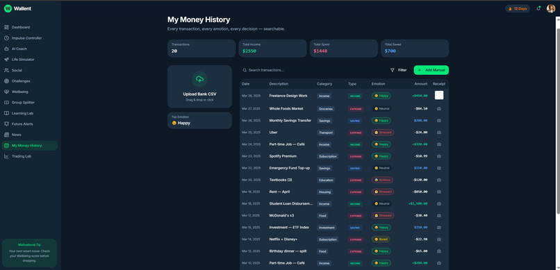
Task: Click the SAVING type tag on Emergency Fund row
Action: [x=355, y=168]
